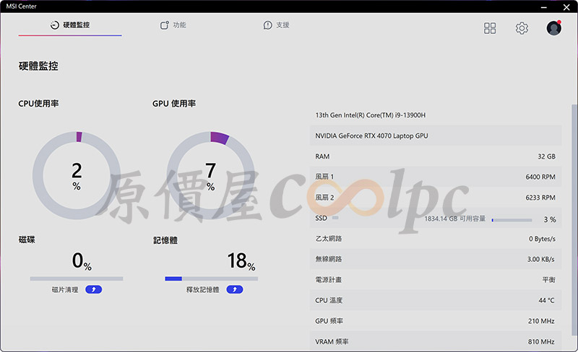Select the 13th Gen Intel Core i9-13900H row
578x352 pixels.
pos(436,115)
